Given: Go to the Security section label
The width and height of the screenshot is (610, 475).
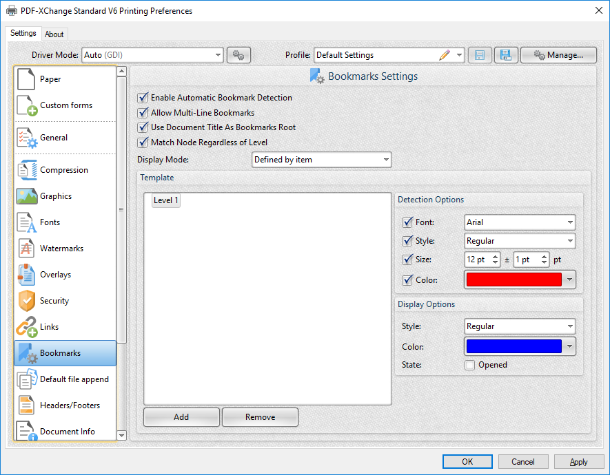Looking at the screenshot, I should [x=54, y=301].
